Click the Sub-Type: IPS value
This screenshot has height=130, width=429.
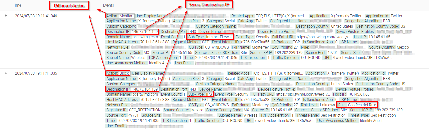[x=200, y=94]
